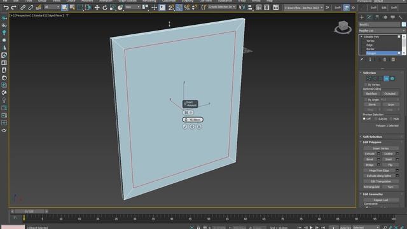Toggle Spinner Snap icon
This screenshot has height=229, width=407.
[194, 8]
